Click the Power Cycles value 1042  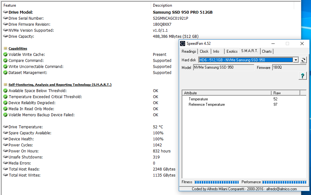point(157,145)
